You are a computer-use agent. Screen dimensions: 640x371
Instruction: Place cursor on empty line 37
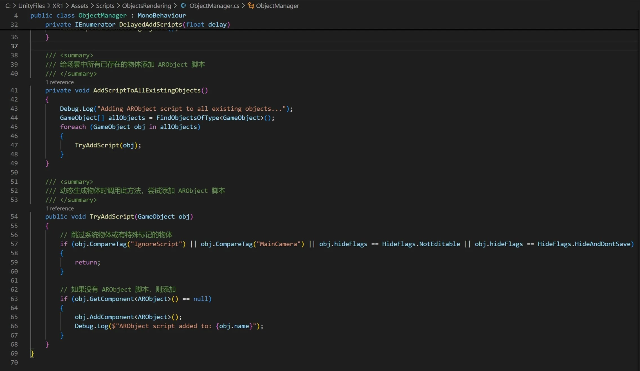169,46
